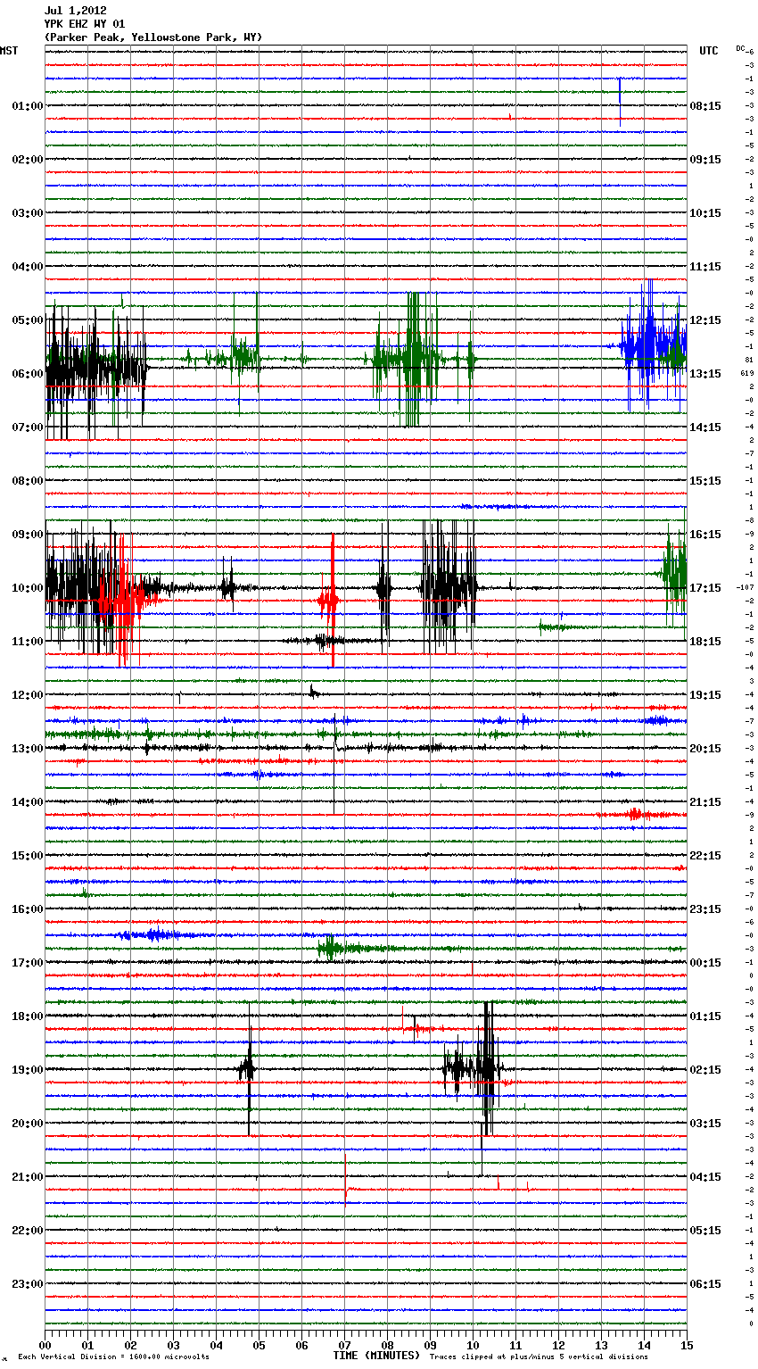Click minute tick label '07' on the bottom axis

tap(344, 1344)
